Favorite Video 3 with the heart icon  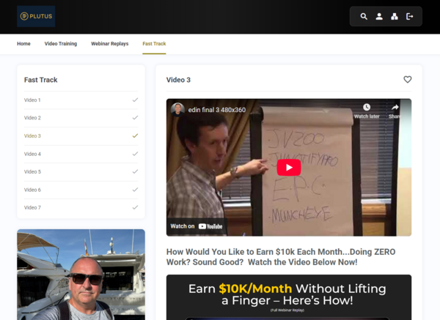(408, 80)
